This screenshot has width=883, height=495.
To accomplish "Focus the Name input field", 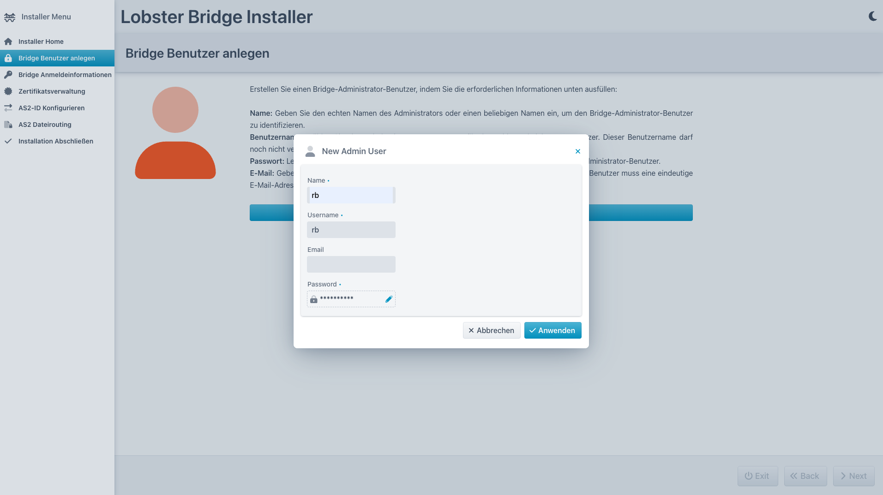I will point(351,195).
